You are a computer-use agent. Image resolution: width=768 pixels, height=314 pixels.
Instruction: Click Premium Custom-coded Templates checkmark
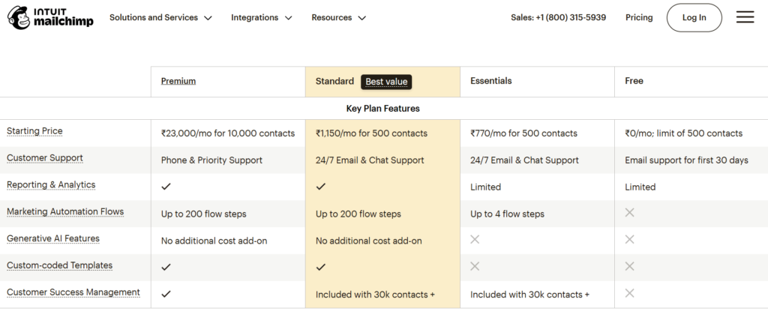[x=166, y=267]
